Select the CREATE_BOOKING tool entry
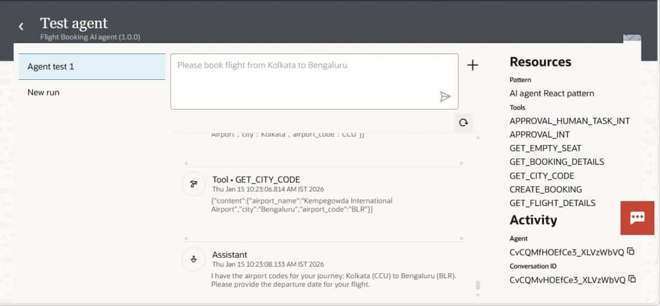Screen dimensions: 660x306 coord(545,189)
